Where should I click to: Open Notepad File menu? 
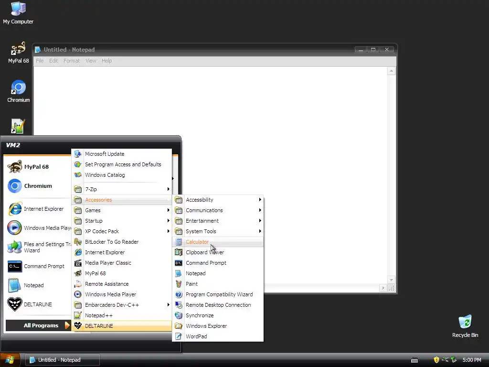pos(40,61)
